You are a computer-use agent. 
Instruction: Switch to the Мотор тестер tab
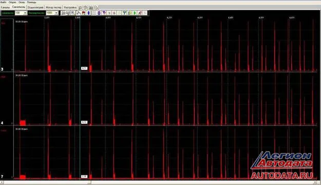tap(53, 7)
